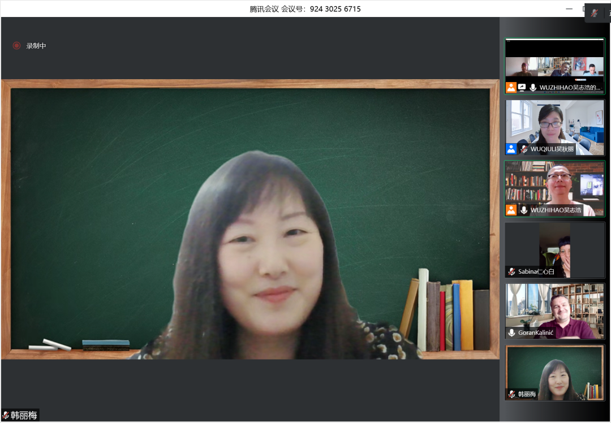Click the 韩丽梅 name label on main video

[24, 416]
